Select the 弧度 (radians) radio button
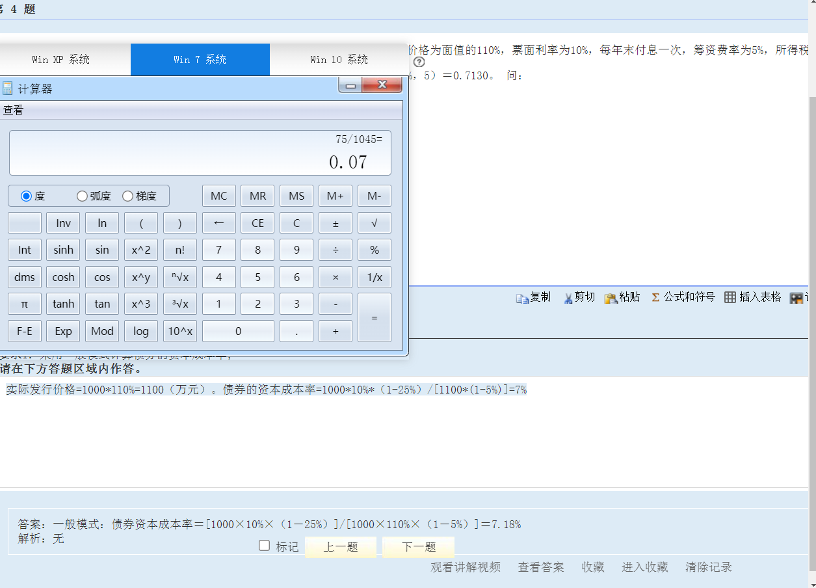The image size is (816, 588). coord(82,196)
